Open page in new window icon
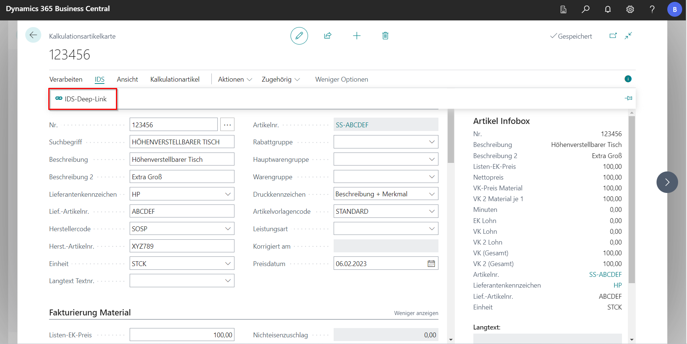687x344 pixels. tap(613, 36)
